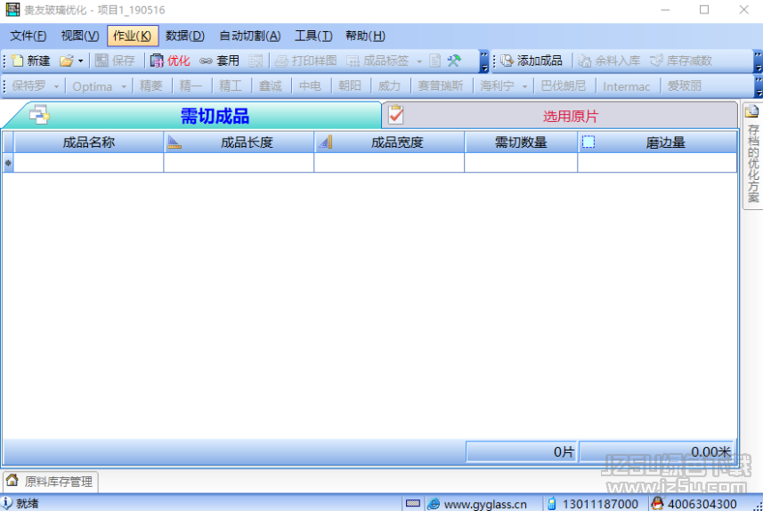The image size is (763, 511).
Task: Click the 精一 machine button
Action: pyautogui.click(x=191, y=86)
